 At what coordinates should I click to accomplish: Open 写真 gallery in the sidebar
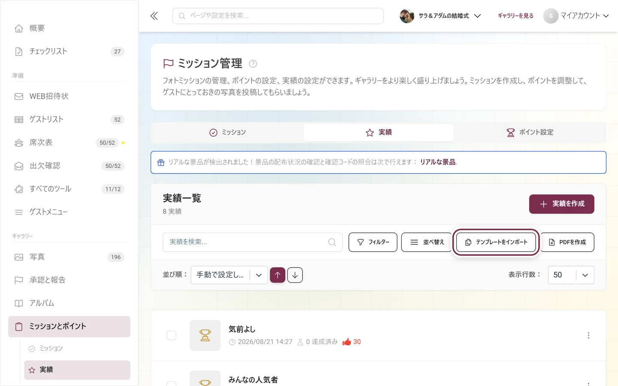[69, 257]
